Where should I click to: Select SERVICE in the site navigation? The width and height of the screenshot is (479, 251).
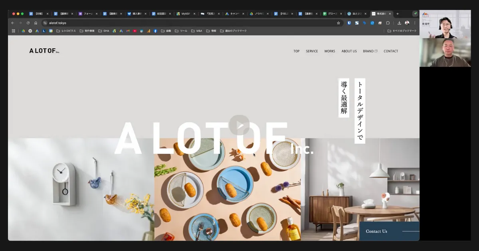coord(312,51)
